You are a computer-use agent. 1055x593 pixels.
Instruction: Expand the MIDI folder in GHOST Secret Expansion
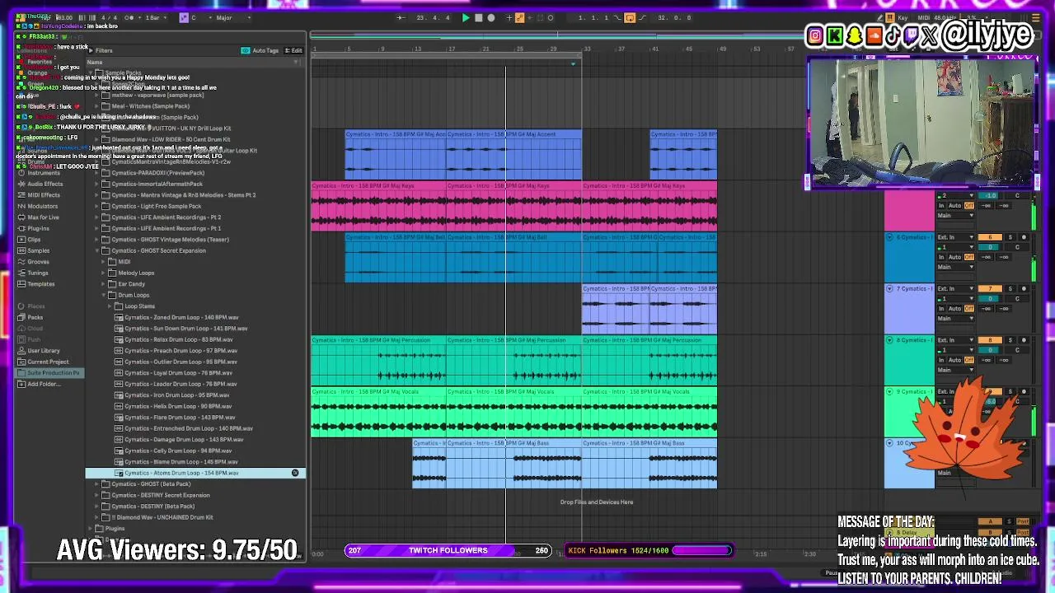pyautogui.click(x=103, y=262)
